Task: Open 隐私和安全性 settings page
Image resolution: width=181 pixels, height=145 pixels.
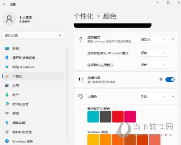Action: click(x=33, y=132)
